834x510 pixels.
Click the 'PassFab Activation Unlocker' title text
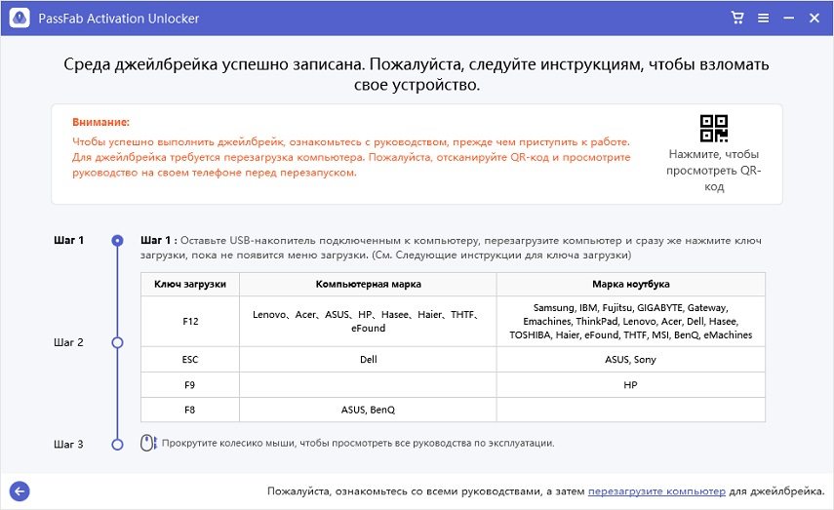[x=119, y=19]
